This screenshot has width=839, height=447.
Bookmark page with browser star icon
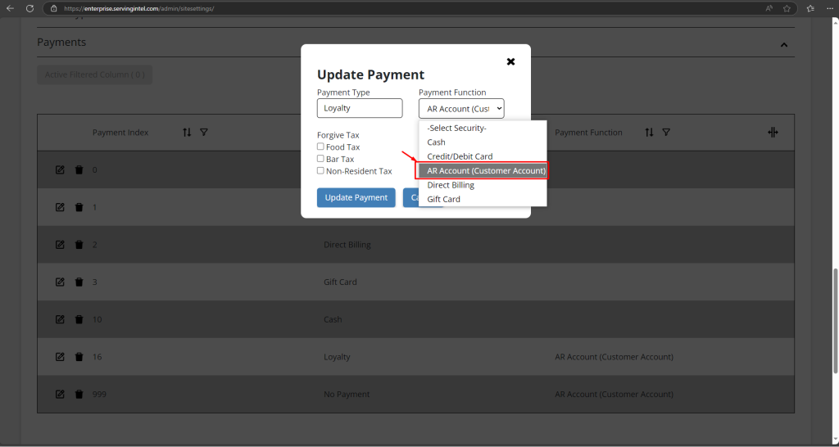pyautogui.click(x=787, y=8)
